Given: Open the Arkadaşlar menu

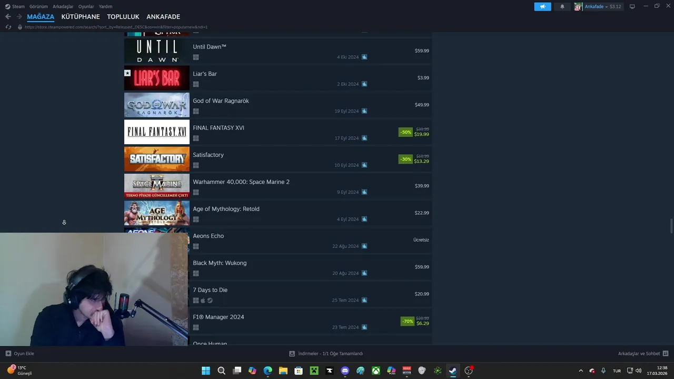Looking at the screenshot, I should click(x=63, y=6).
